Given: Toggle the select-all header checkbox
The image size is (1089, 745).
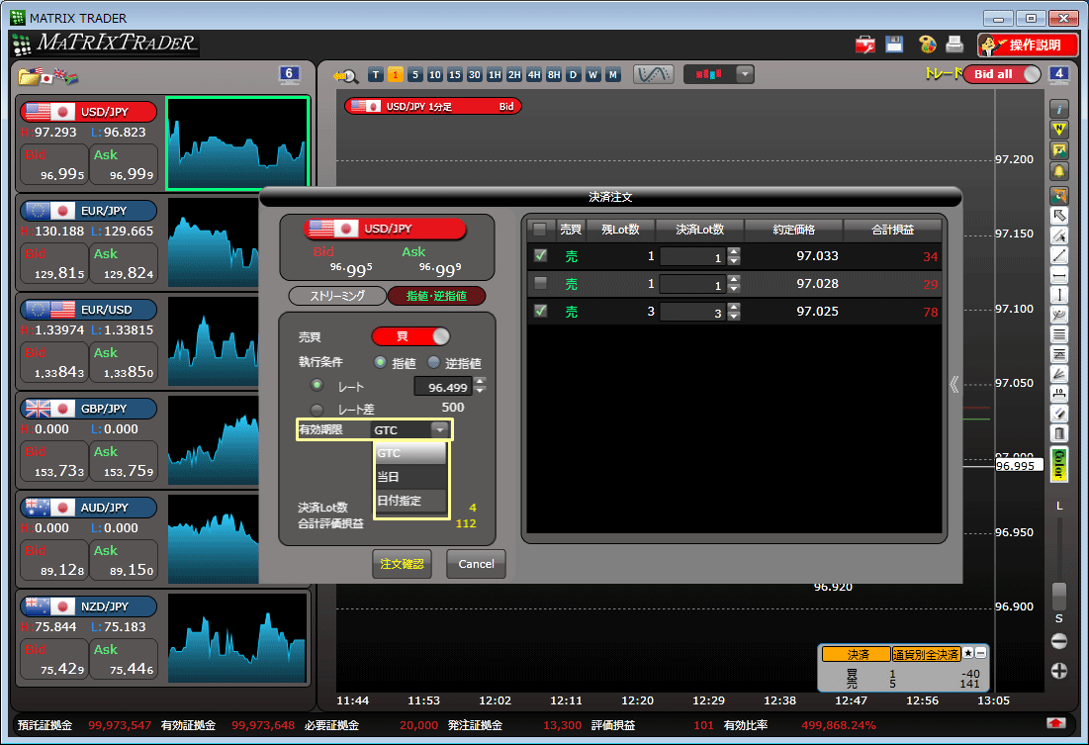Looking at the screenshot, I should pos(540,229).
